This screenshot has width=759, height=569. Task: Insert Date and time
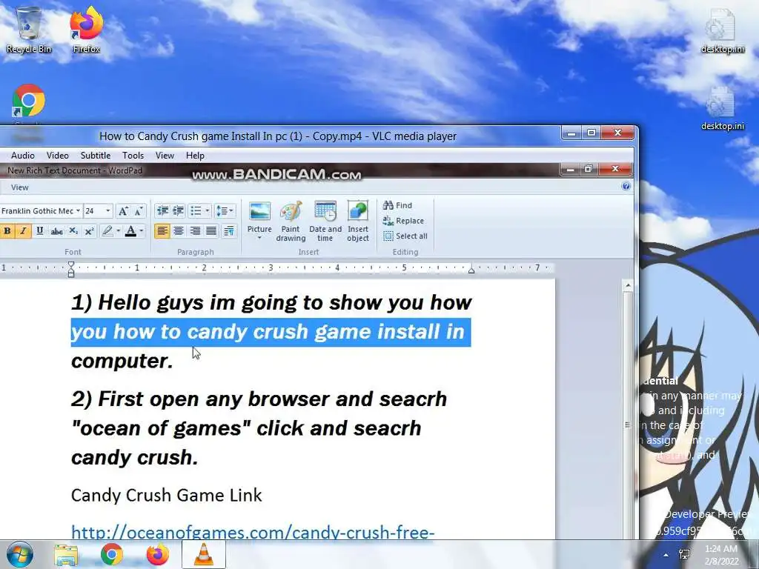click(325, 221)
